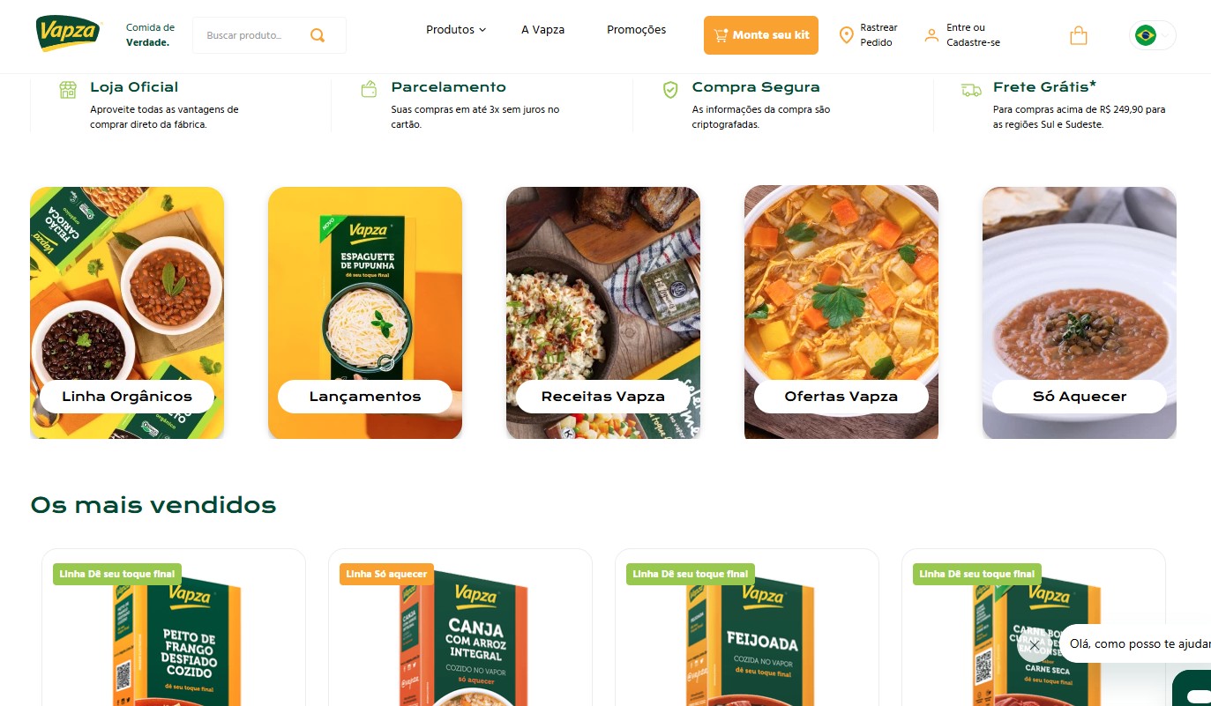The width and height of the screenshot is (1211, 706).
Task: Click the Vapza logo
Action: (x=69, y=33)
